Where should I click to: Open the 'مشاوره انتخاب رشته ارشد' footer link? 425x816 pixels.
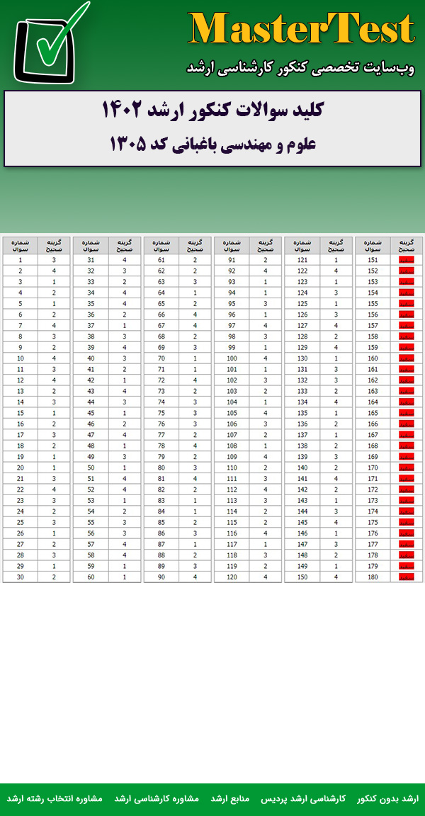pos(55,798)
